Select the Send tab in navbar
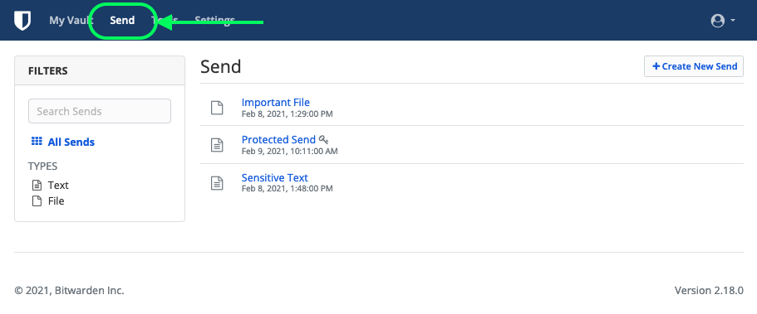Viewport: 757px width, 314px height. coord(122,21)
